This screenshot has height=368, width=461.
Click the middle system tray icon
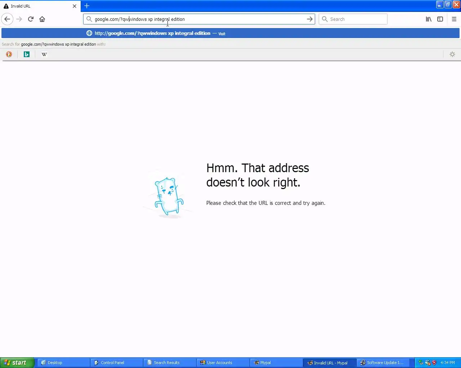pyautogui.click(x=428, y=363)
